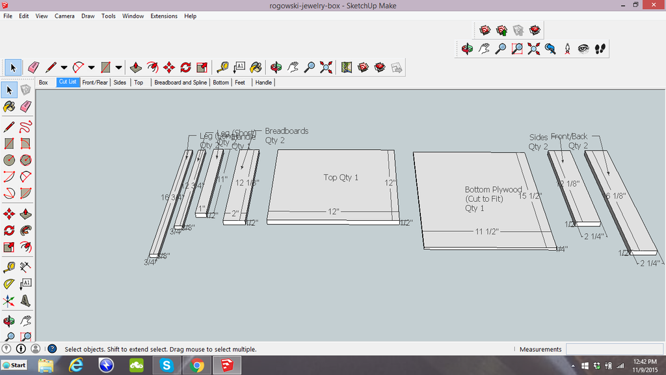Click the grayed Send to LayOut icon
Viewport: 666px width, 375px height.
(x=396, y=68)
